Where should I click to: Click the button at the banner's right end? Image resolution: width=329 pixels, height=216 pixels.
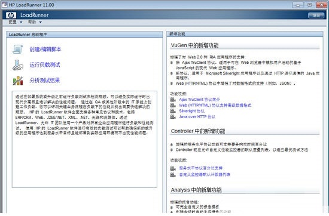pyautogui.click(x=316, y=16)
